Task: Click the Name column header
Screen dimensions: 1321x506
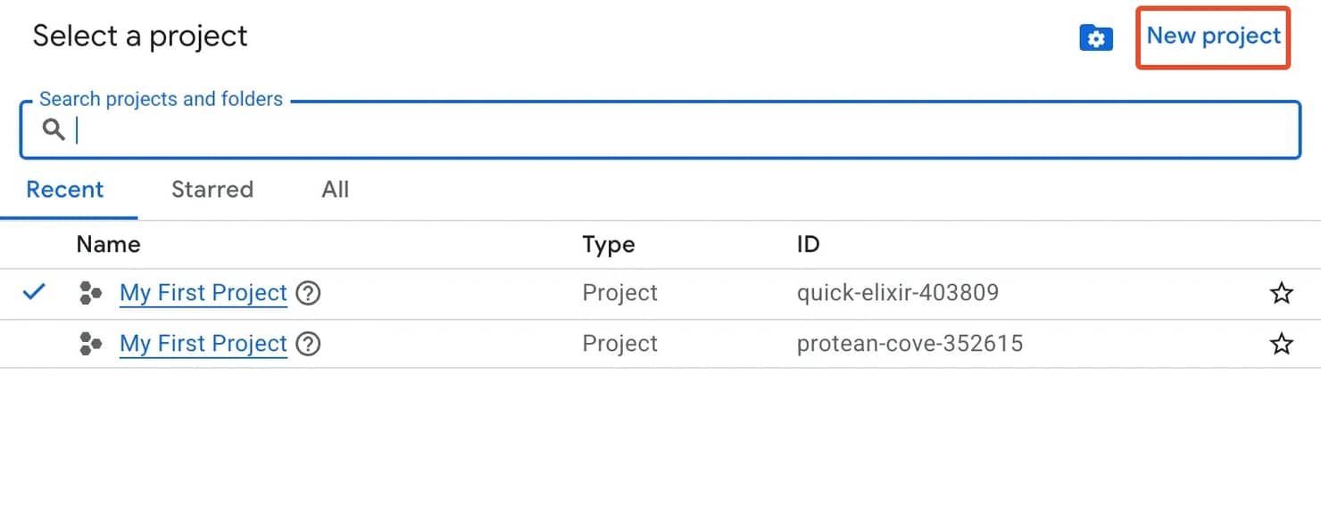Action: (x=108, y=244)
